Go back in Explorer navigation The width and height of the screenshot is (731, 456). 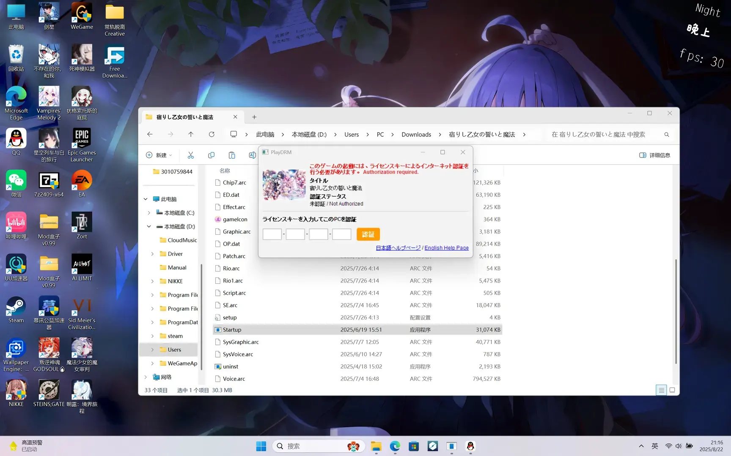pos(150,134)
